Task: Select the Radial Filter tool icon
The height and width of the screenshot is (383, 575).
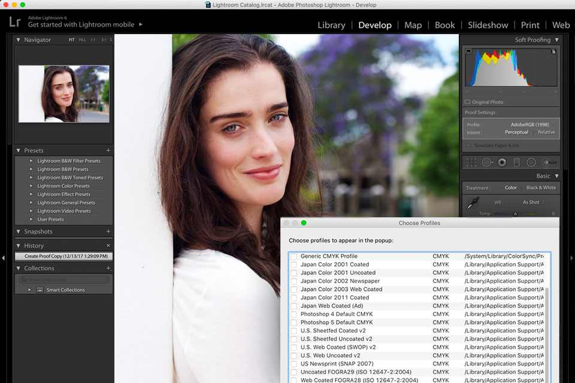Action: click(531, 162)
